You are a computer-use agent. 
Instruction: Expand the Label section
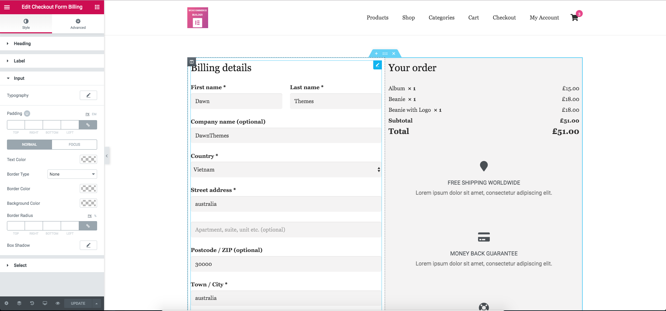(52, 61)
